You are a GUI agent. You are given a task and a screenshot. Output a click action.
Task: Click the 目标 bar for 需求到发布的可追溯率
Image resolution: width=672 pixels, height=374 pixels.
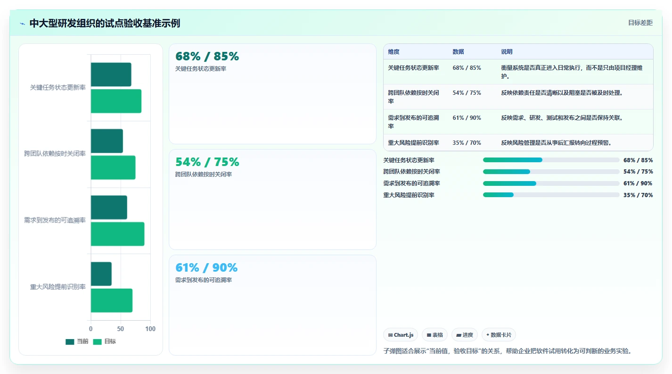[118, 234]
